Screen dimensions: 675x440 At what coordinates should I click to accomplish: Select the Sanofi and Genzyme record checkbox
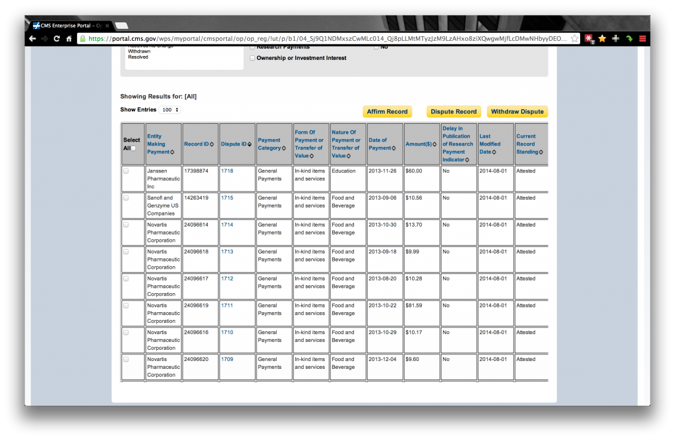126,198
